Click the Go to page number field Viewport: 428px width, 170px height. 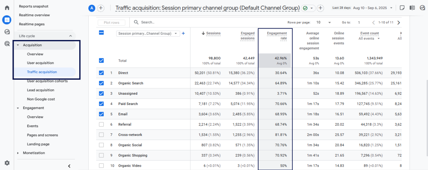(359, 22)
